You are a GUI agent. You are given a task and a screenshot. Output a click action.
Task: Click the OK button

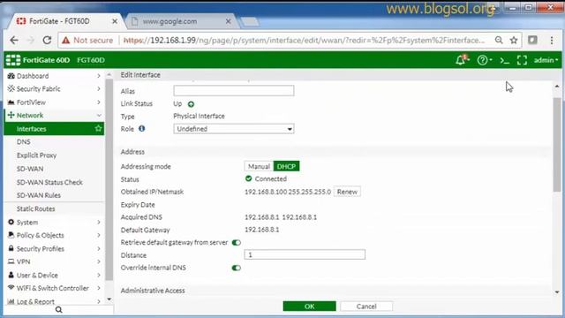310,307
